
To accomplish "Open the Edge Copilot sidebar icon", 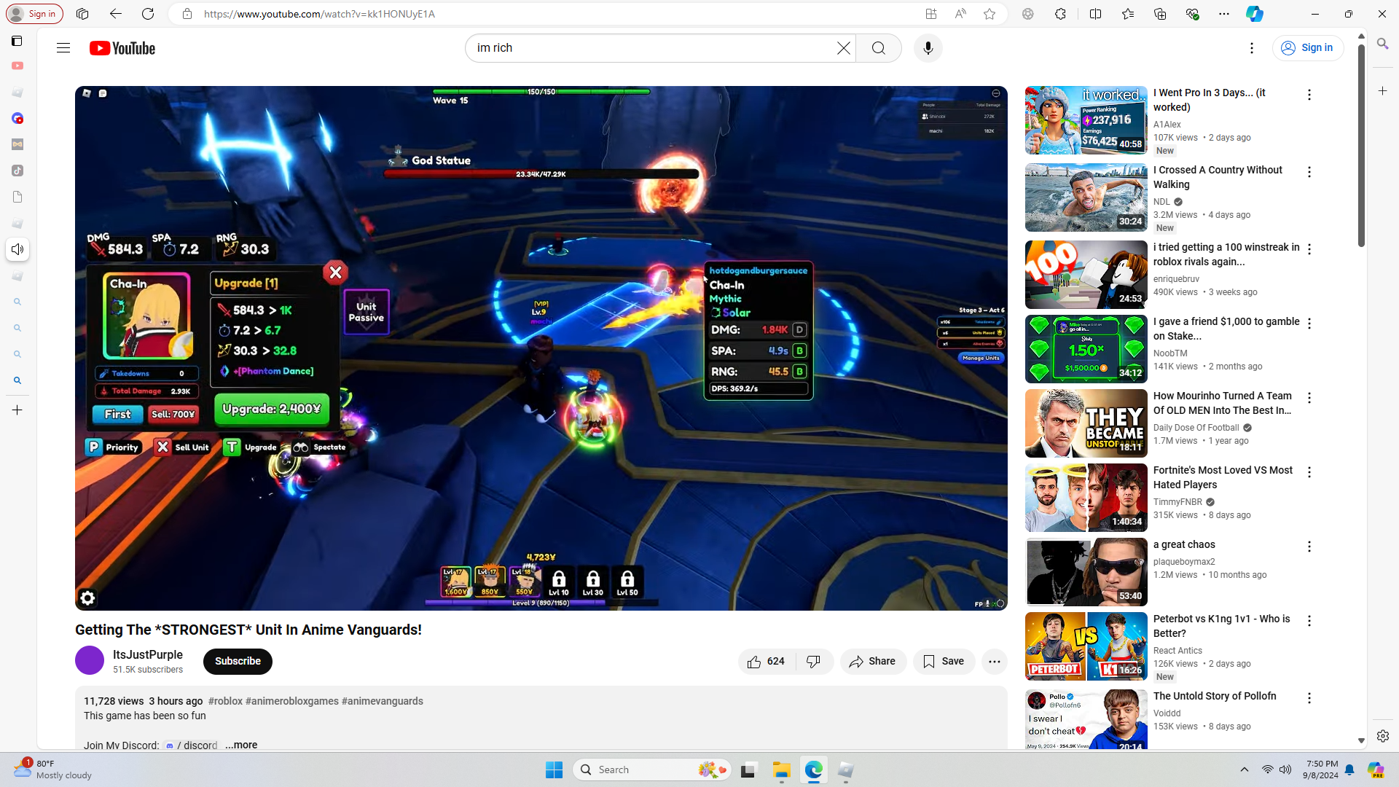I will (x=1254, y=14).
